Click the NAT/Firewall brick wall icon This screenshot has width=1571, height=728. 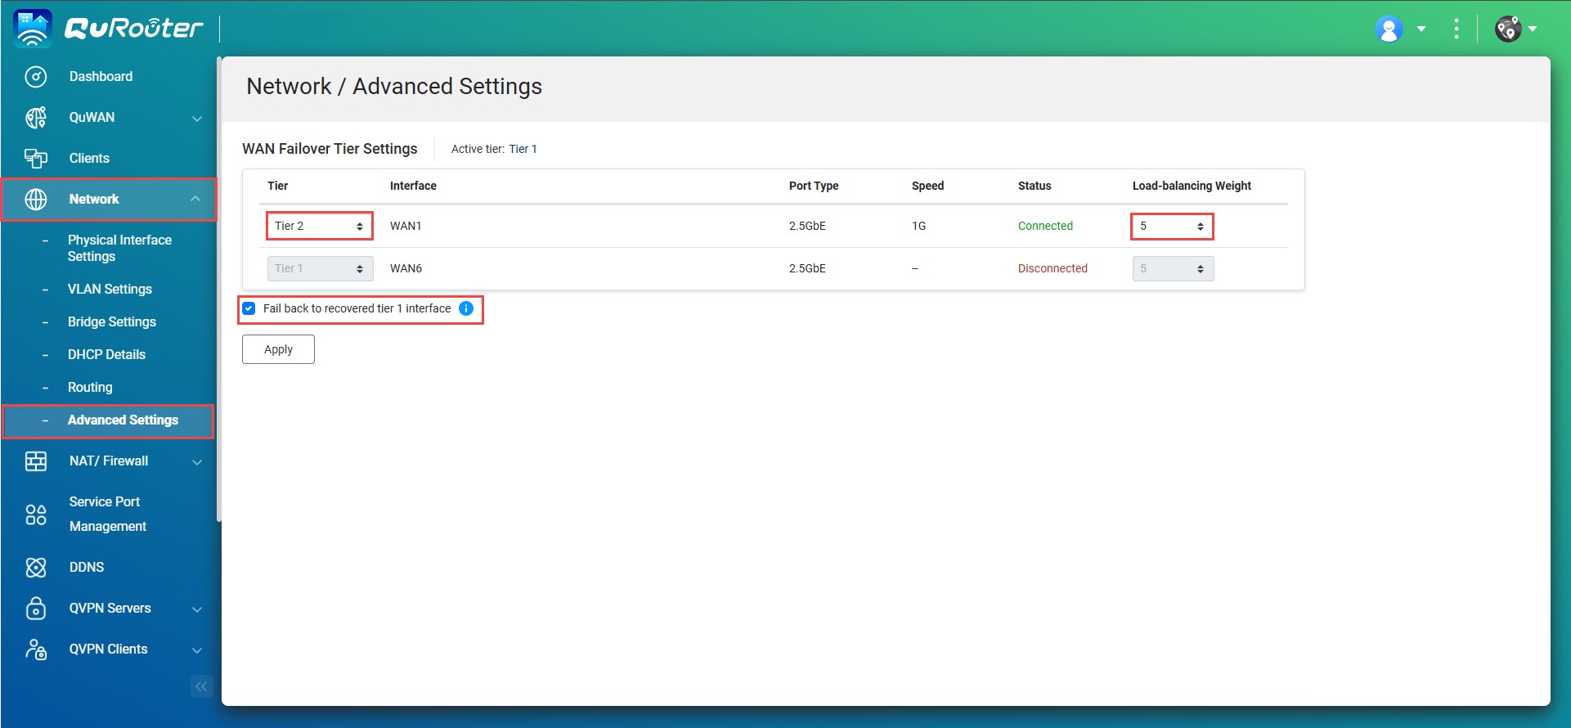coord(36,461)
